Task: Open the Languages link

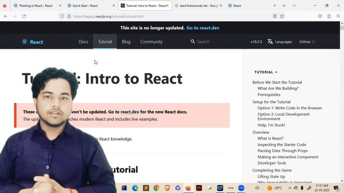Action: pos(283,42)
